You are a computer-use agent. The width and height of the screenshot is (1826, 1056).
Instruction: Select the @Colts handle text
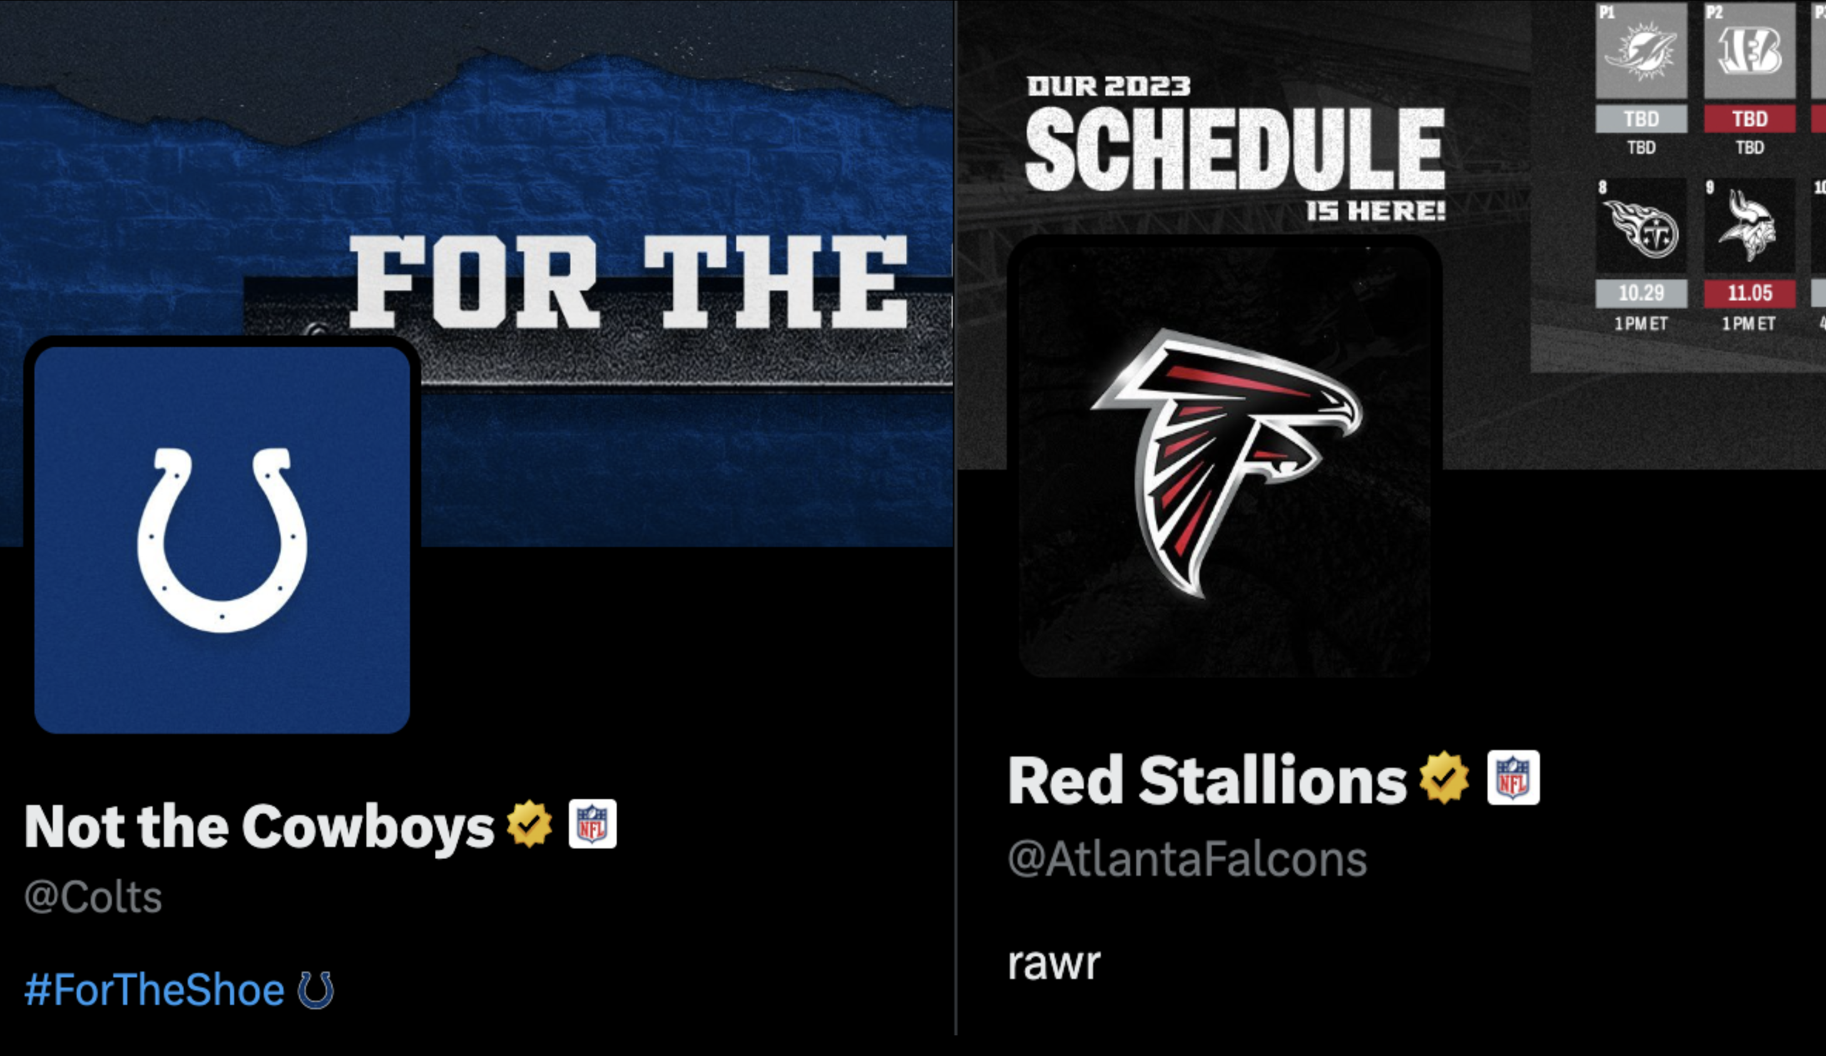point(93,897)
